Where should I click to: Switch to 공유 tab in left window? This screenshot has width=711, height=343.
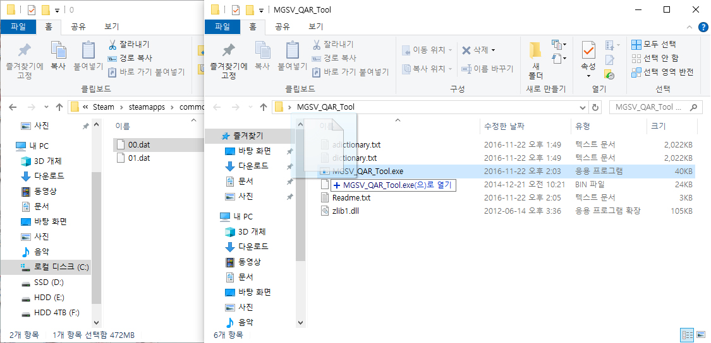78,26
